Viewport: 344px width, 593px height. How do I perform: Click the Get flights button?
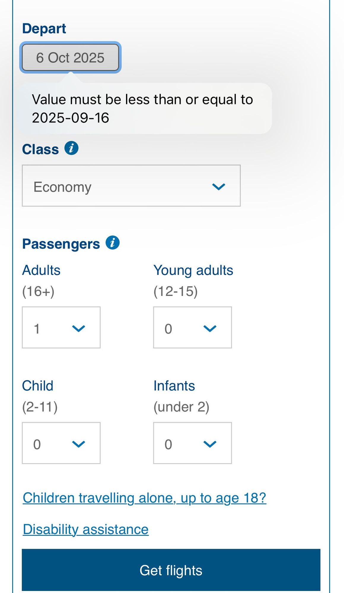(171, 570)
